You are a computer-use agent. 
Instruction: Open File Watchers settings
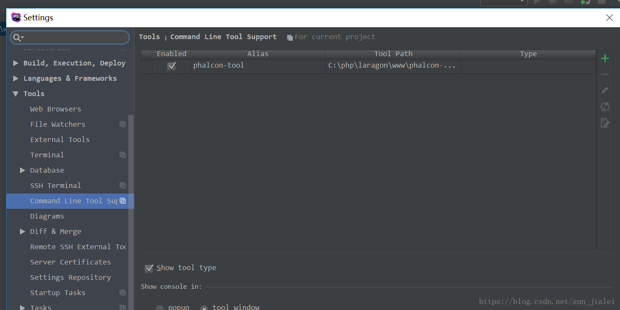57,124
